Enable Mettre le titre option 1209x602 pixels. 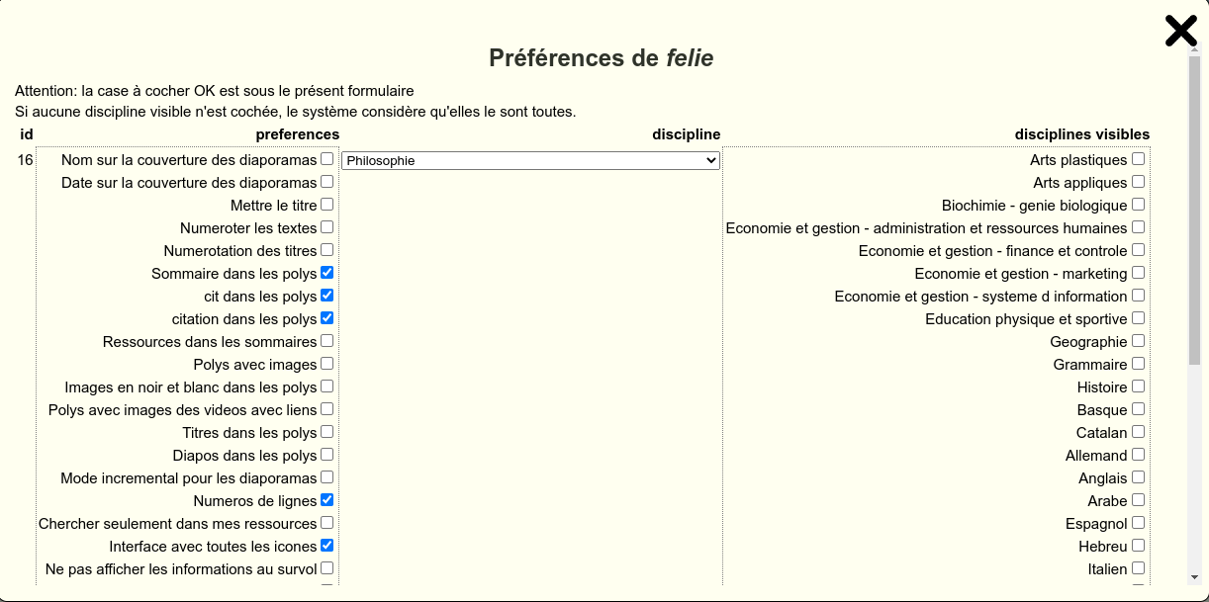coord(326,205)
